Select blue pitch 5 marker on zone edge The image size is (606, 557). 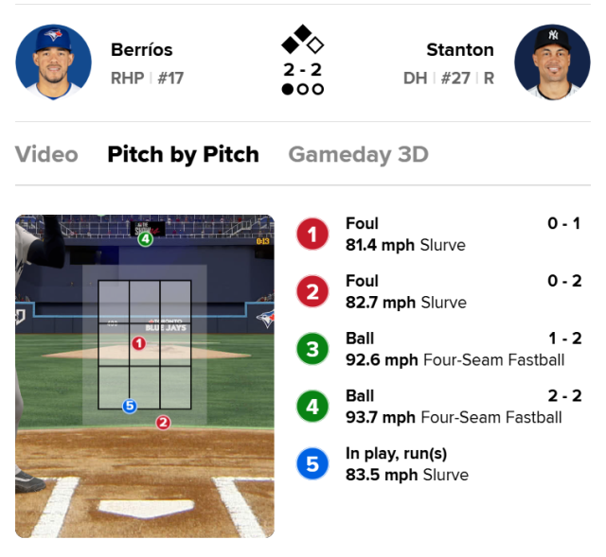(130, 406)
